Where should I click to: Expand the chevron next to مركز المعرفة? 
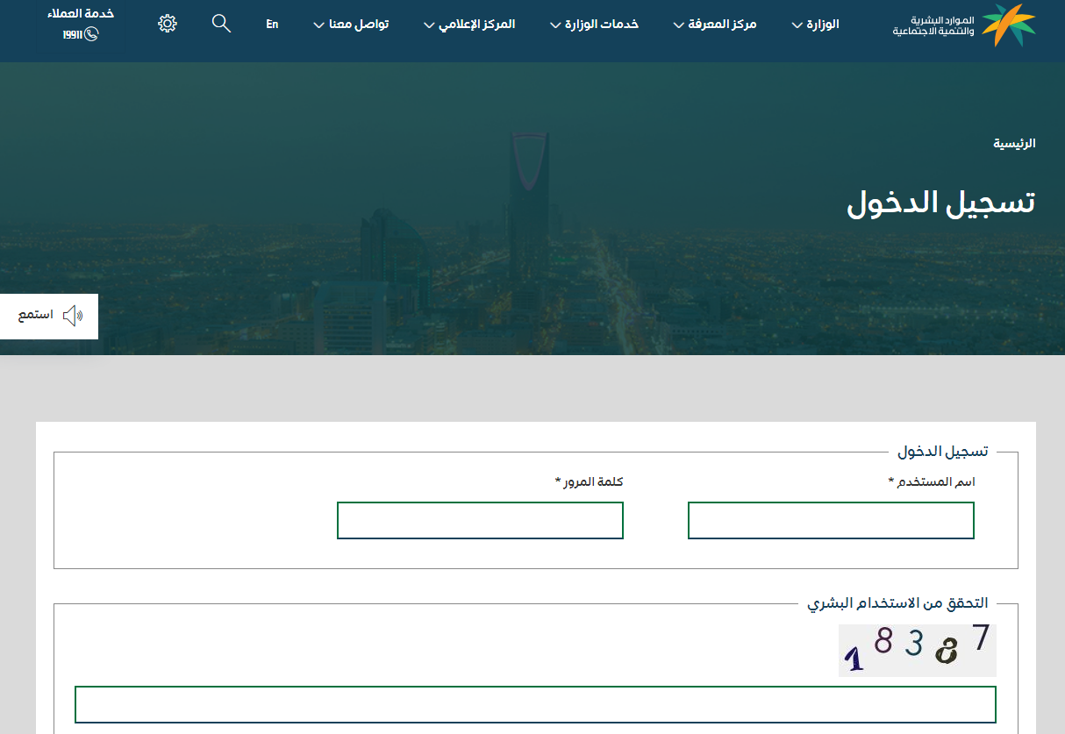coord(678,25)
